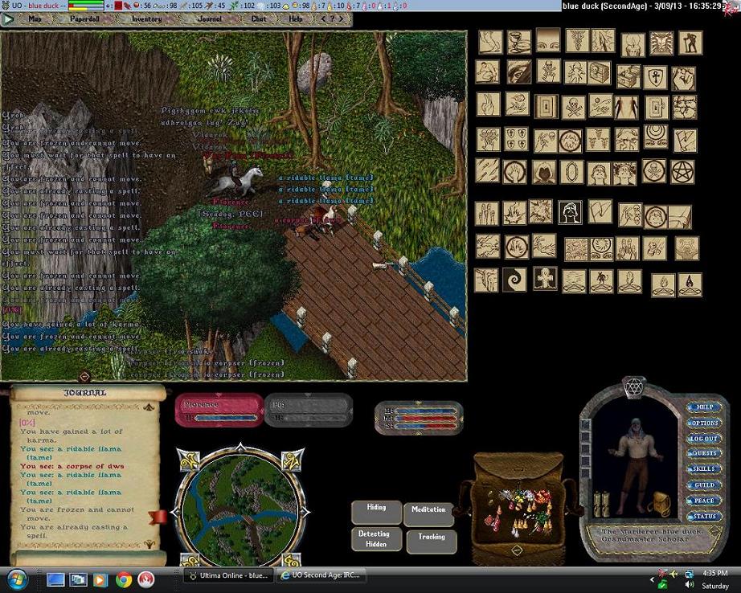Click the Skills button on paperdoll

coord(702,469)
